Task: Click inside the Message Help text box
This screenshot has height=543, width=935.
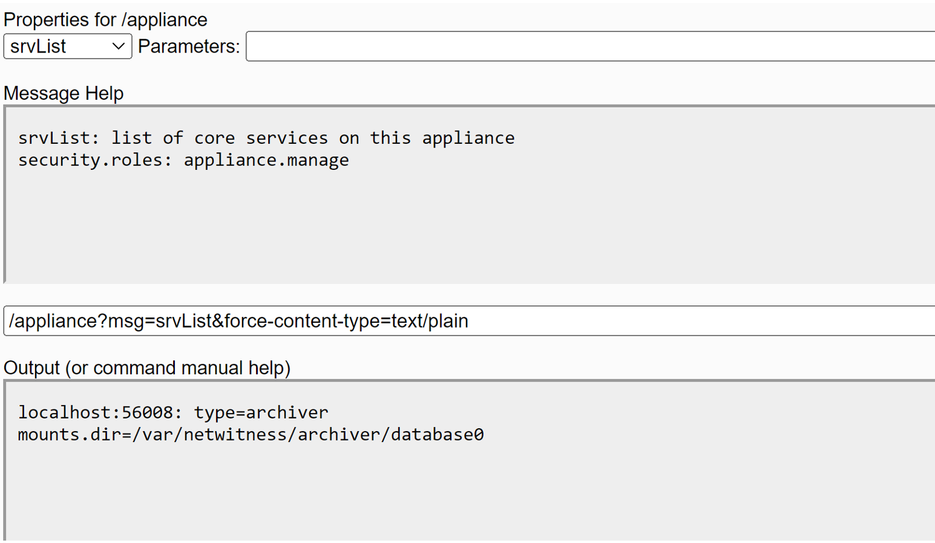Action: 469,230
